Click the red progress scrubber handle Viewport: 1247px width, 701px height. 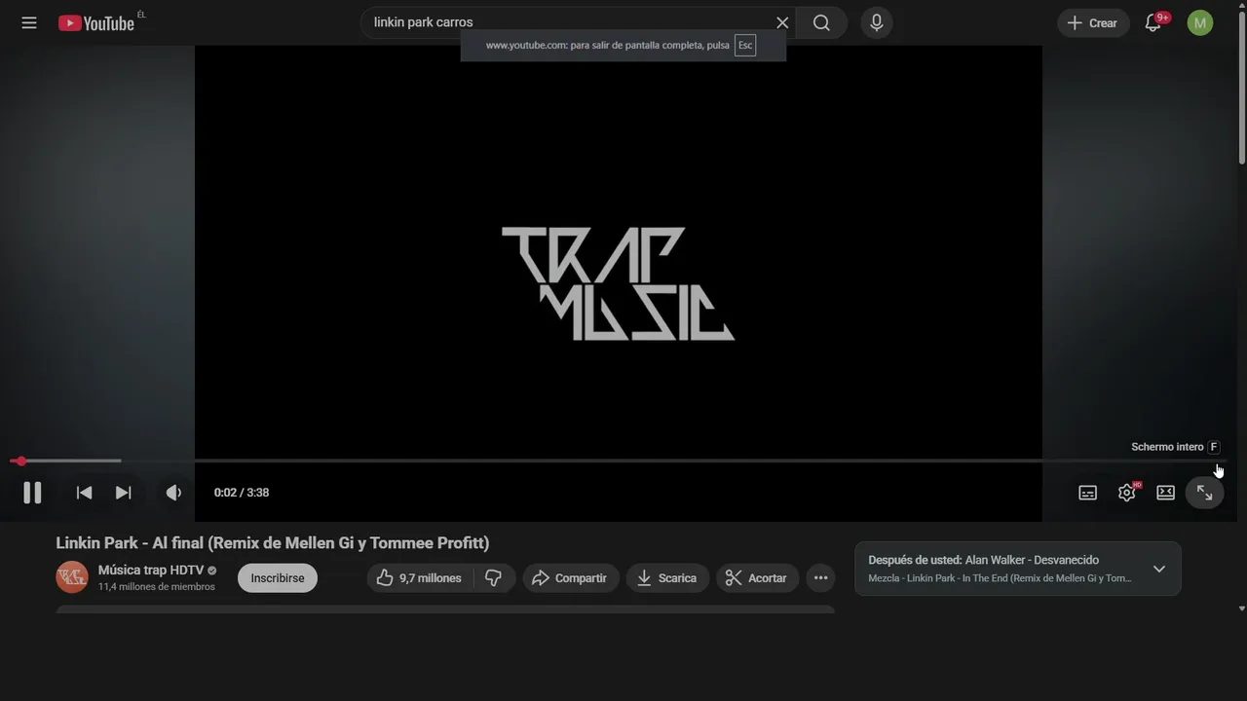(20, 461)
